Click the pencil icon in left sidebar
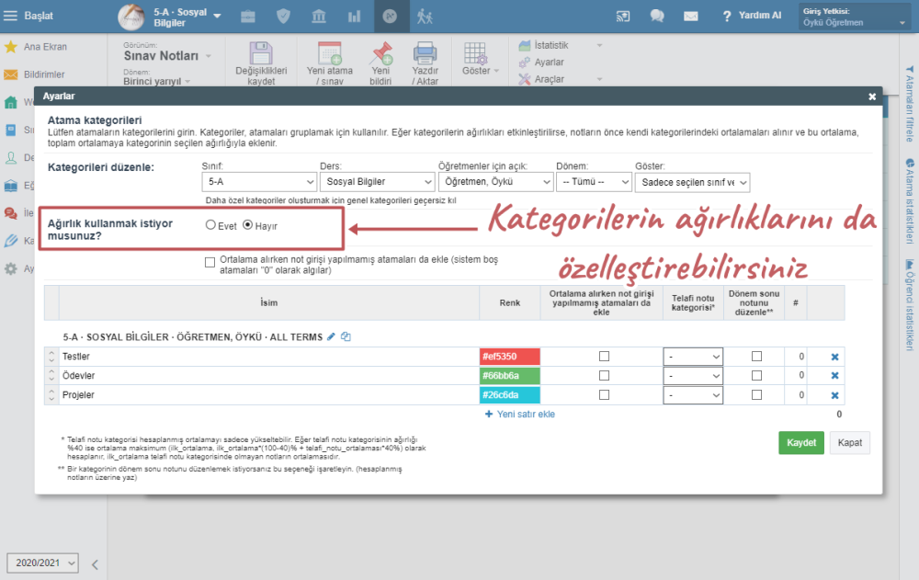The height and width of the screenshot is (580, 919). (x=10, y=241)
